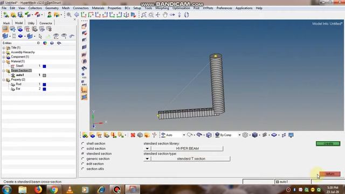Click the zoom-in magnifier icon in top toolbar
Screen dimensions: 345x194
pyautogui.click(x=69, y=15)
